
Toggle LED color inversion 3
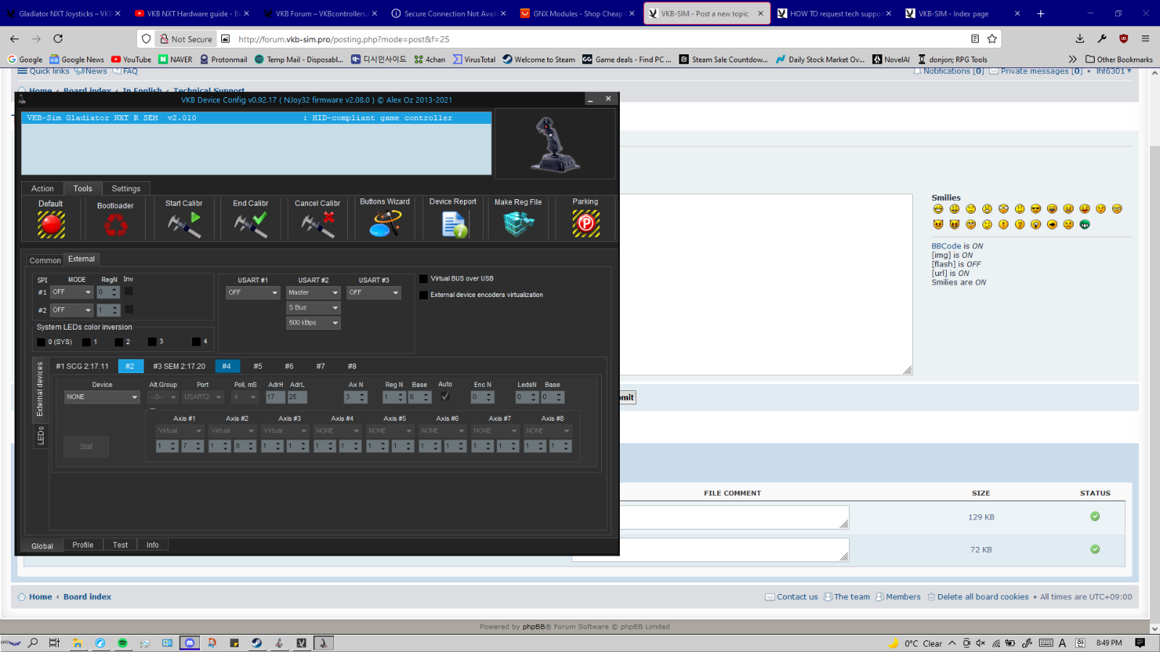tap(152, 341)
